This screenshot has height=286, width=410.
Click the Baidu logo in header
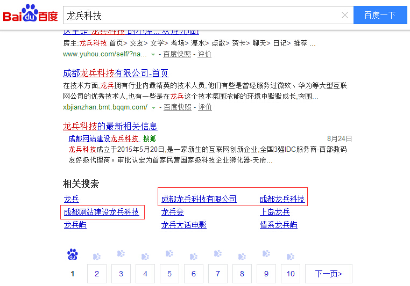click(30, 14)
